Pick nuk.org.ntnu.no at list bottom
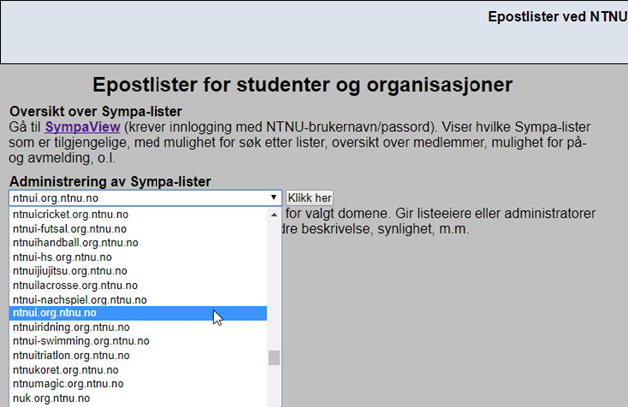The image size is (628, 407). 139,399
